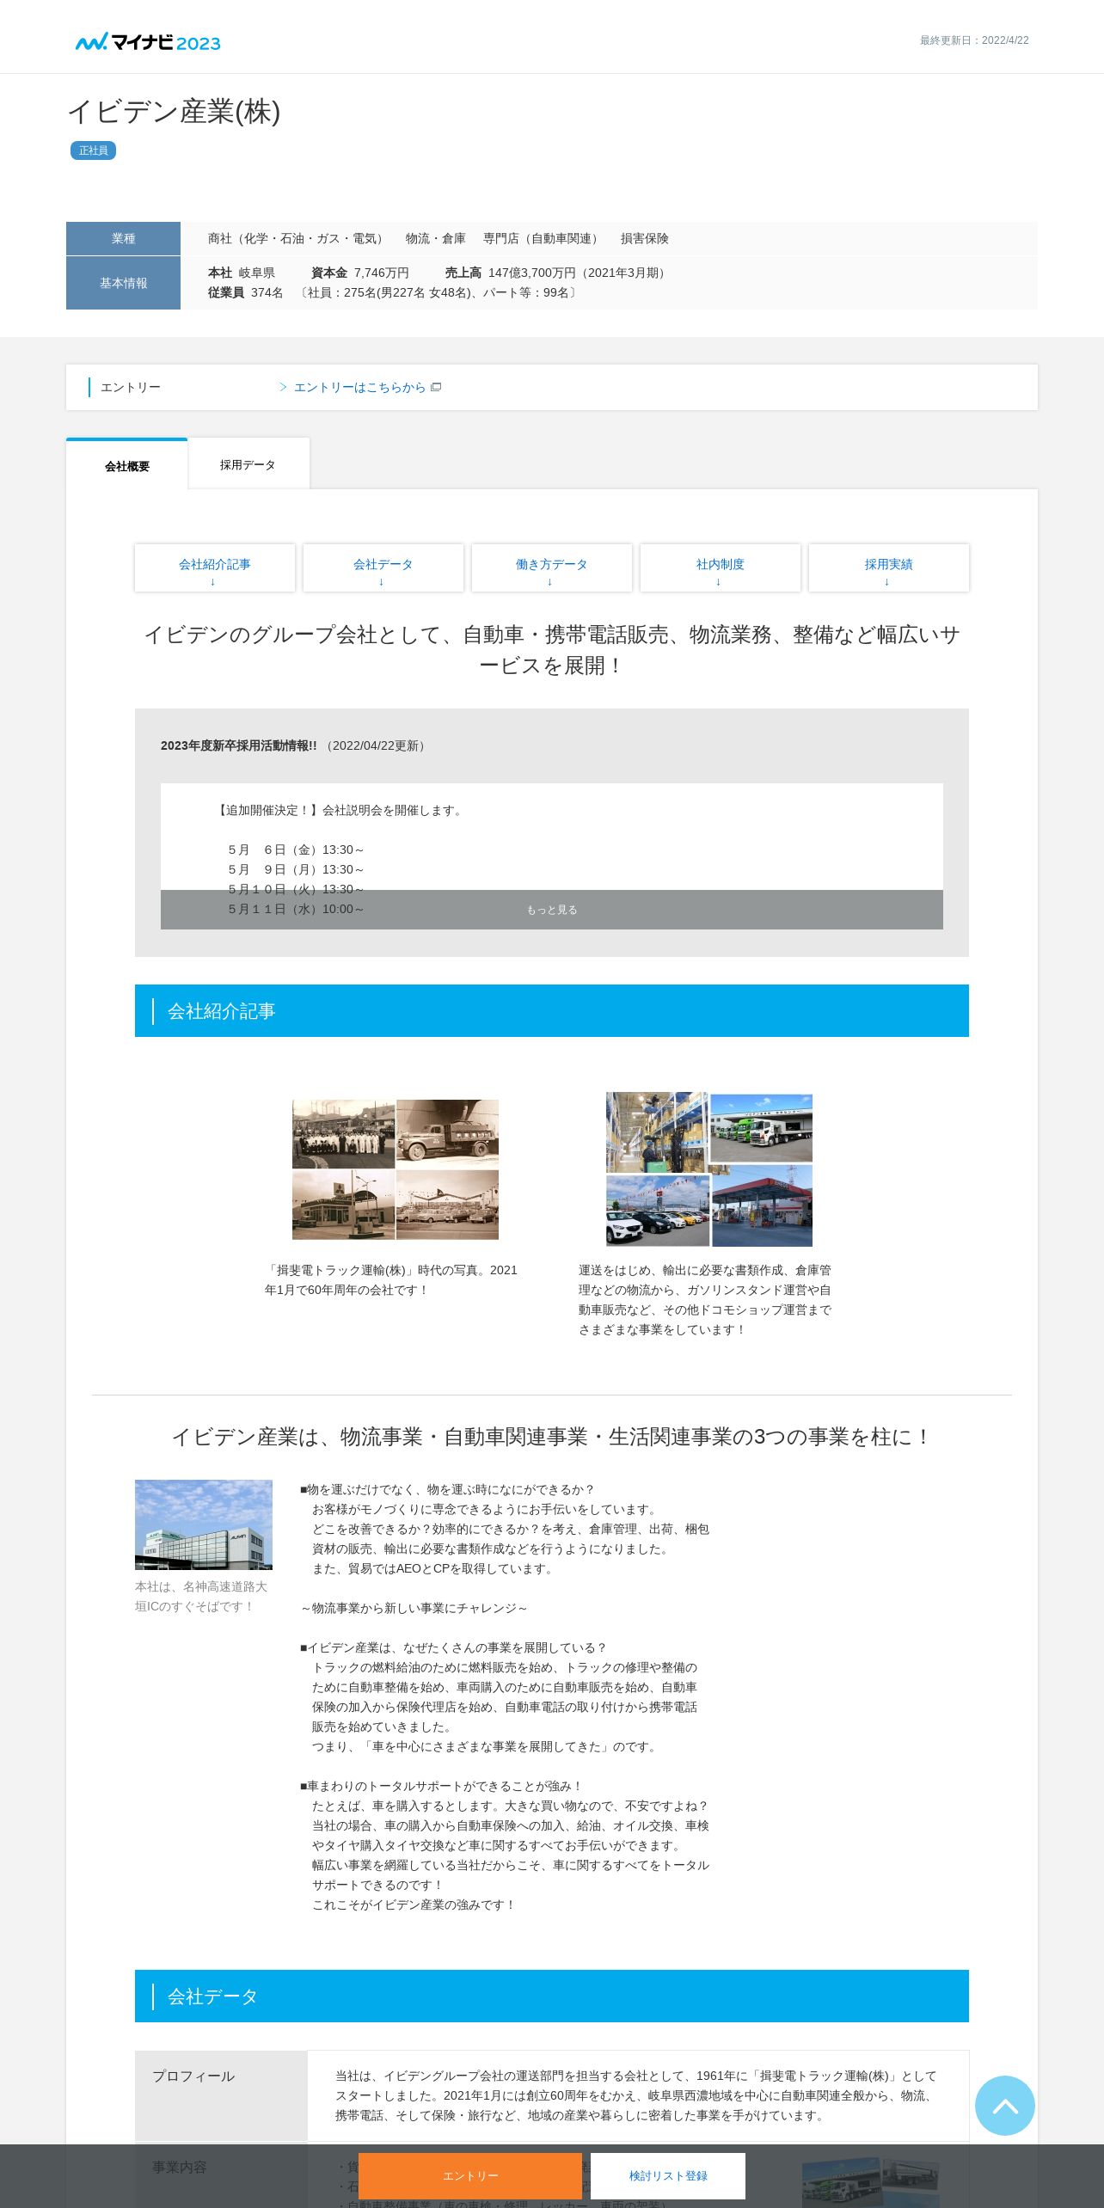Screen dimensions: 1104x2208
Task: Click the エントリー label in entry bar
Action: (x=131, y=388)
